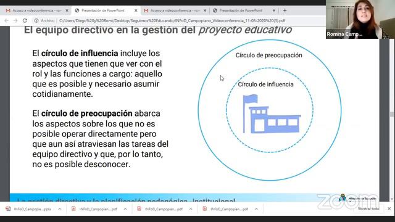Click the 'Círculo de preocupación' label
This screenshot has height=222, width=395.
click(269, 55)
